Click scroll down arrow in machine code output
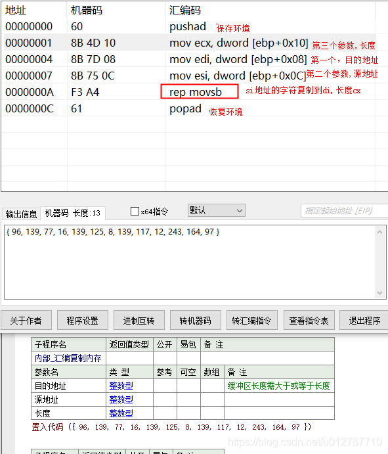388x454 pixels. pos(379,293)
